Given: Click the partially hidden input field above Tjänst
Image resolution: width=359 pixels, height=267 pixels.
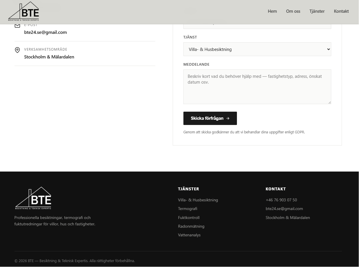Looking at the screenshot, I should pos(257,26).
